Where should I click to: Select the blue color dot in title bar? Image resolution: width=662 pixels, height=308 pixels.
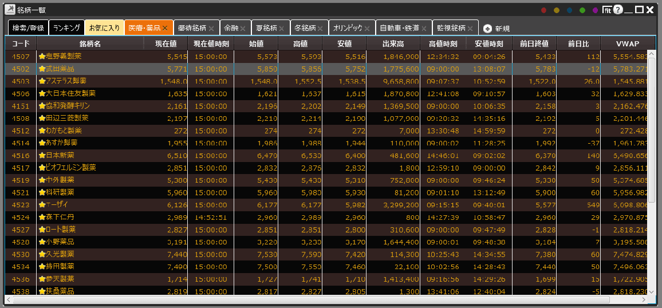[570, 10]
